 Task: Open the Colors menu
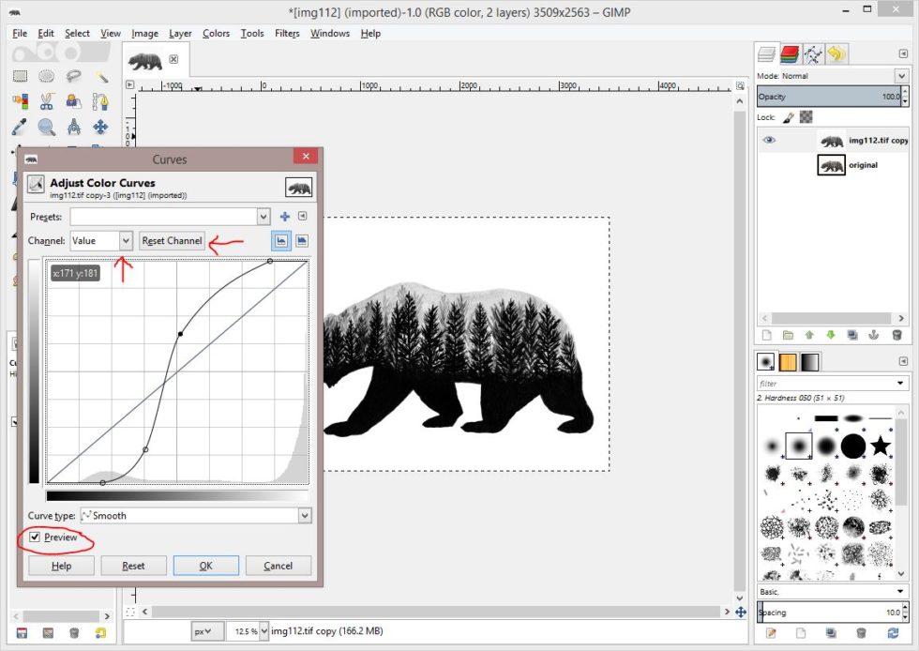click(216, 34)
